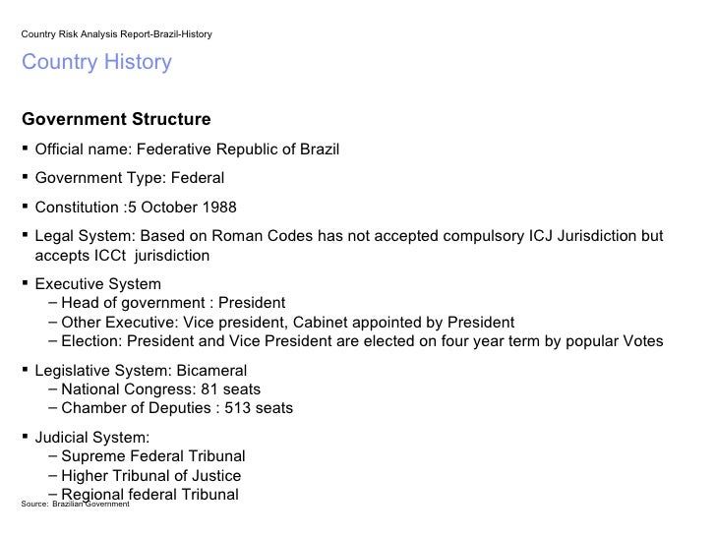Click the Country History slide title

(96, 62)
